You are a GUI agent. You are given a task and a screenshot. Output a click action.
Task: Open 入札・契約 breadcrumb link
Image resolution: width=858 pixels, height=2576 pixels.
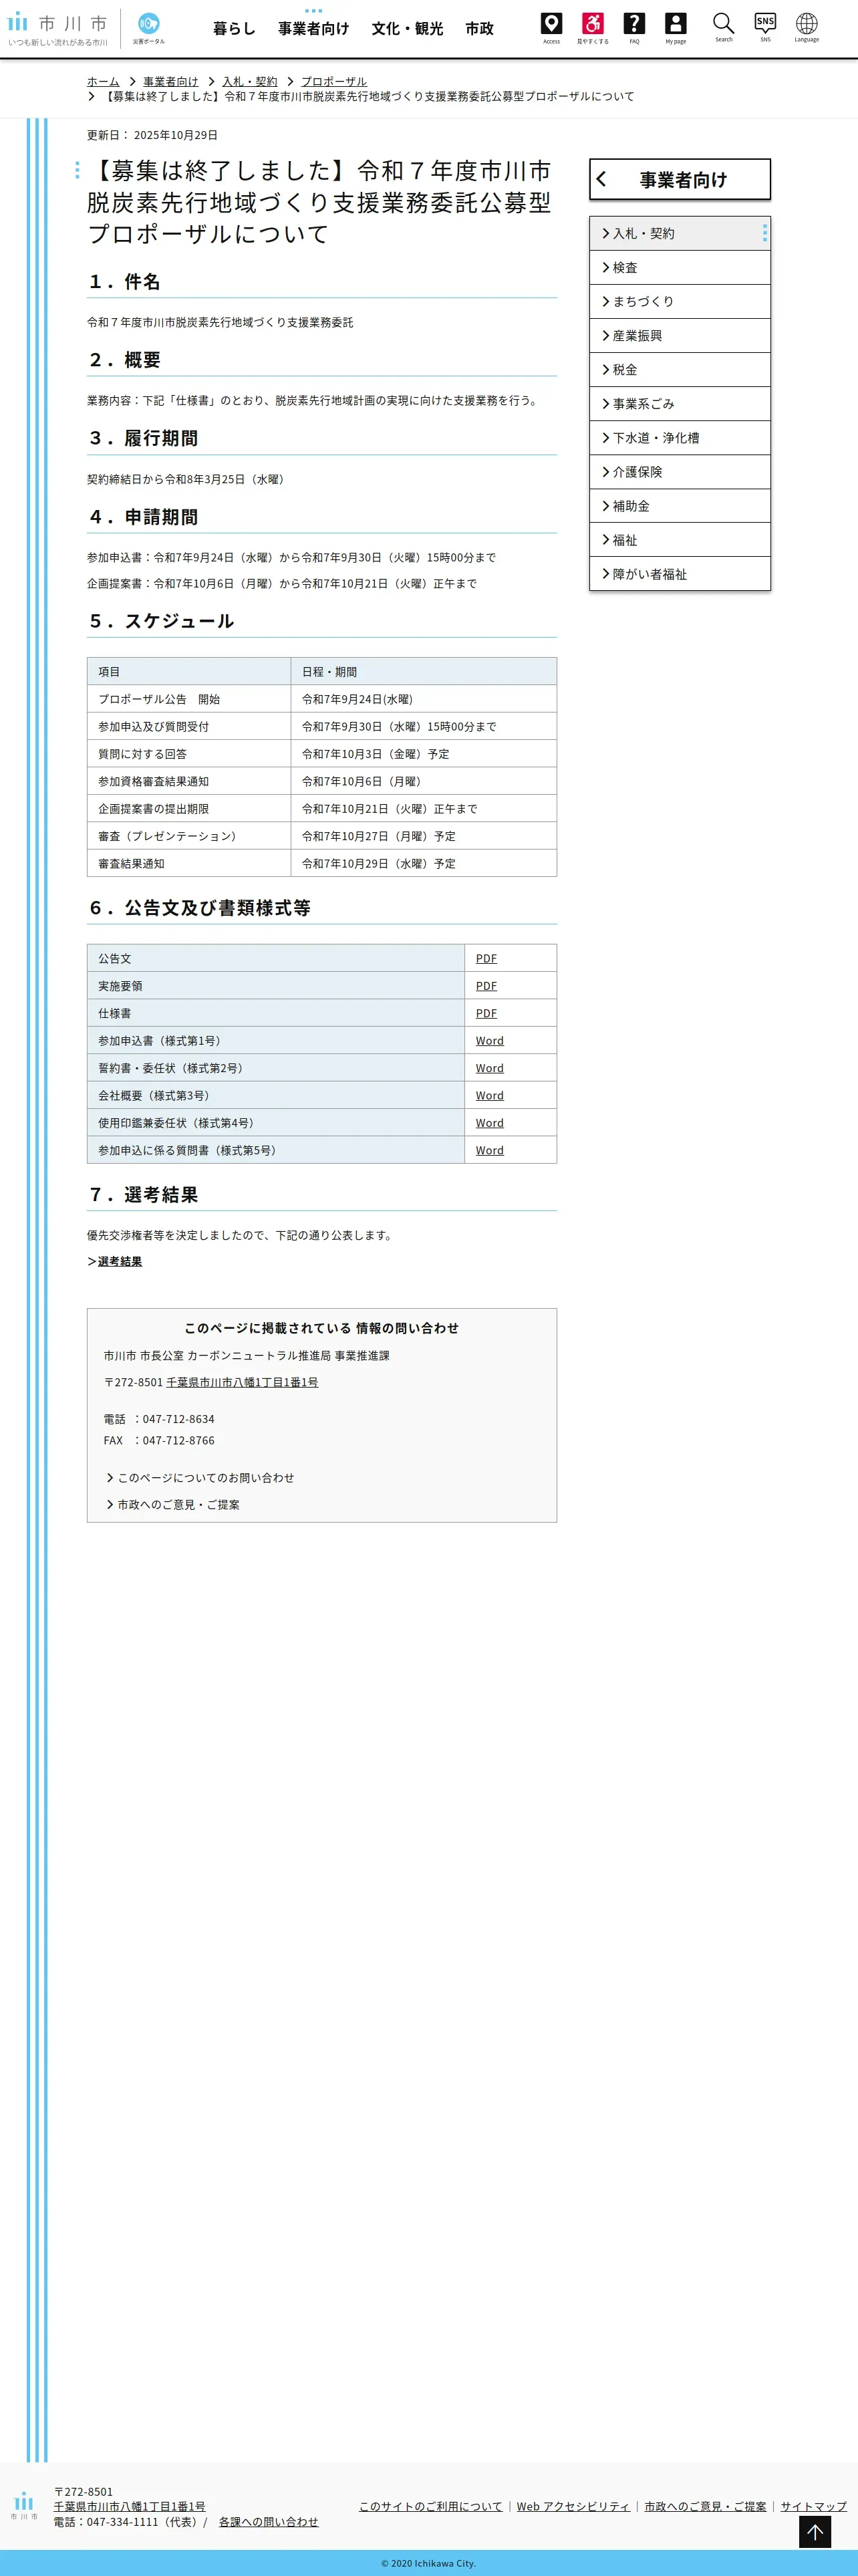(250, 82)
